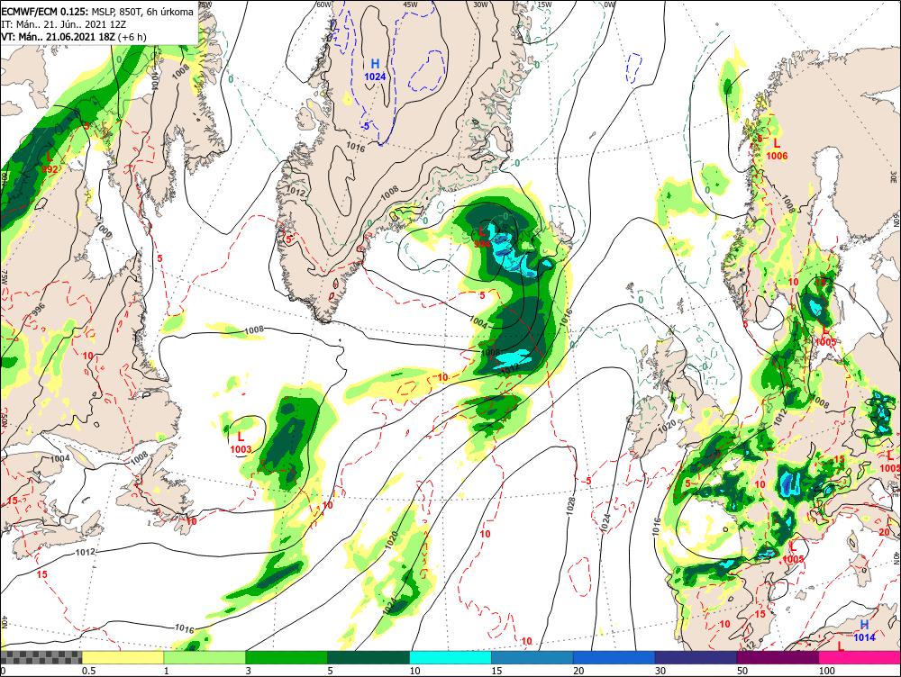Click the legend label '100'
This screenshot has width=901, height=677.
point(827,671)
